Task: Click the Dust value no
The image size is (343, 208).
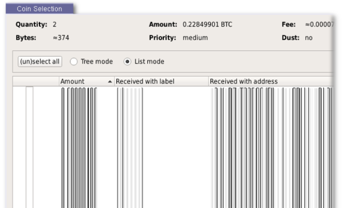Action: point(308,38)
